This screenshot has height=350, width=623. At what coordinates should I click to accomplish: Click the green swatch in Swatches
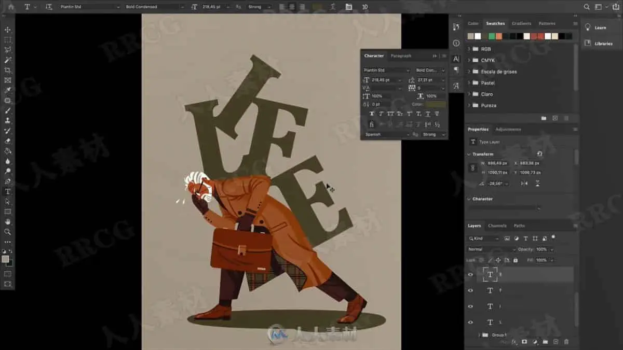[x=492, y=36]
